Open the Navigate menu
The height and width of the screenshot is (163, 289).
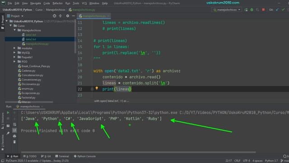[36, 3]
